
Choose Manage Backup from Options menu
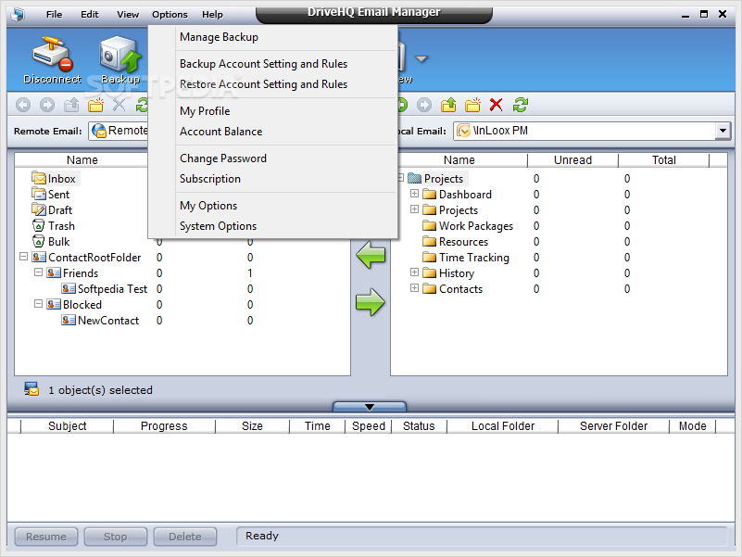[x=286, y=37]
